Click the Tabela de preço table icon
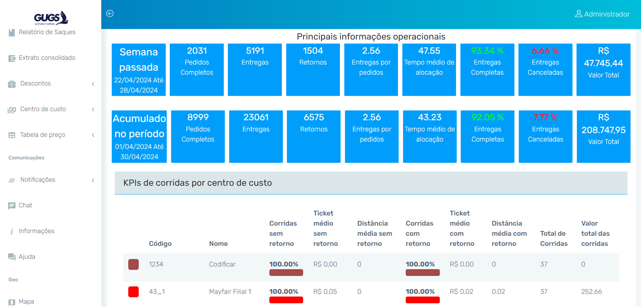Image resolution: width=641 pixels, height=307 pixels. [x=12, y=135]
